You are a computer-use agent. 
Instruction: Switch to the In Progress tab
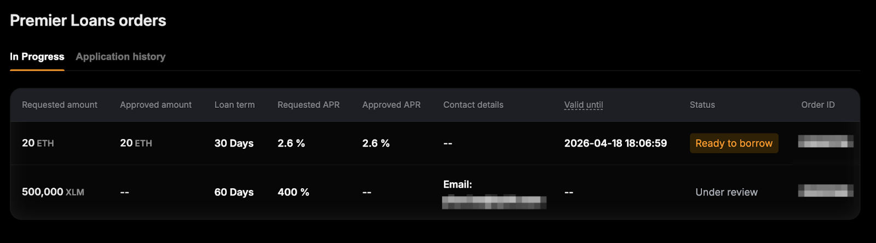[37, 57]
